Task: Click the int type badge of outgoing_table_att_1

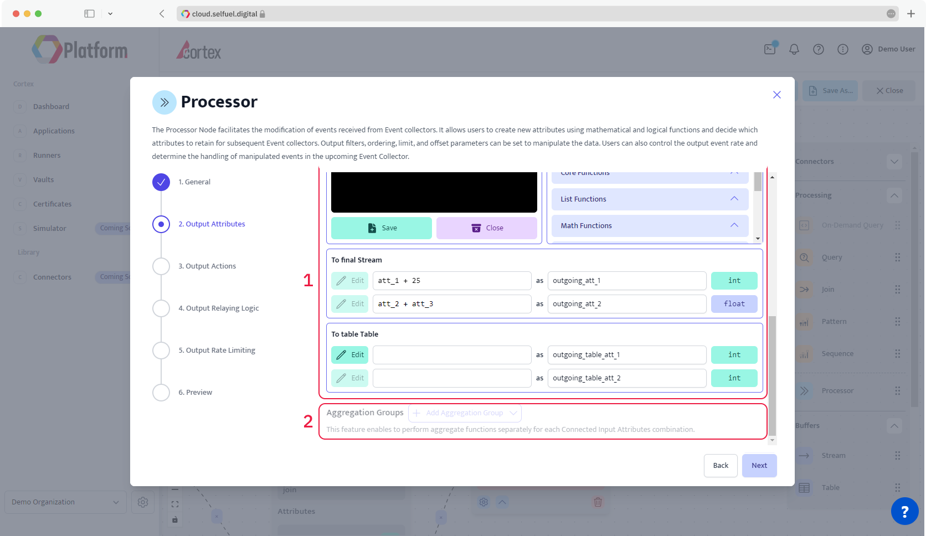Action: pos(734,355)
